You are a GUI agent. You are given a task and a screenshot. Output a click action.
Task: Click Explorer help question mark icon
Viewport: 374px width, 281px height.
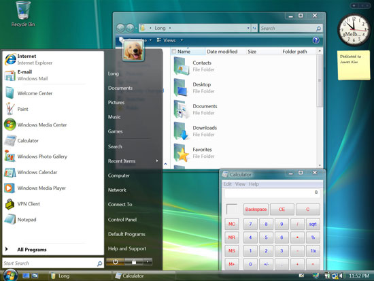coord(316,40)
